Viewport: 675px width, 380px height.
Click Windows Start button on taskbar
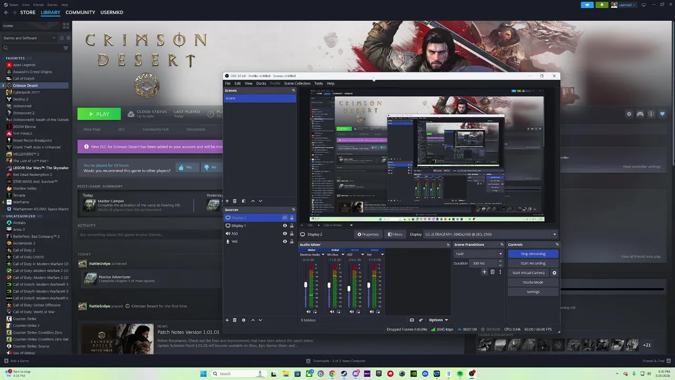[x=204, y=374]
